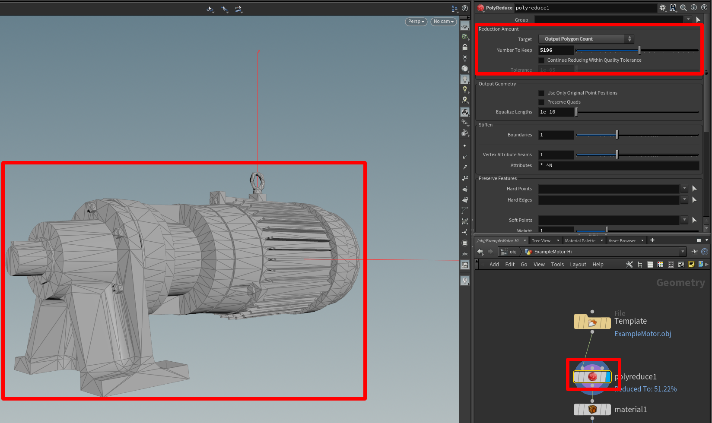
Task: Click the Equalize Lengths input field
Action: pyautogui.click(x=556, y=112)
